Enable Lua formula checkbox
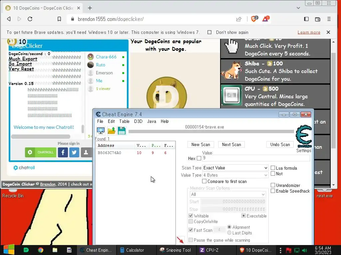Viewport: 341px width, 255px height. 273,168
